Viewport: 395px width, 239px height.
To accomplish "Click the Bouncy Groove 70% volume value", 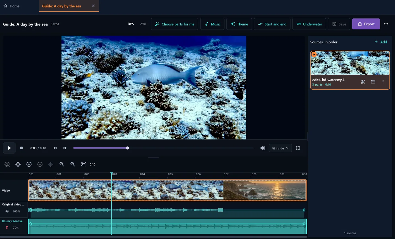I will (16, 228).
